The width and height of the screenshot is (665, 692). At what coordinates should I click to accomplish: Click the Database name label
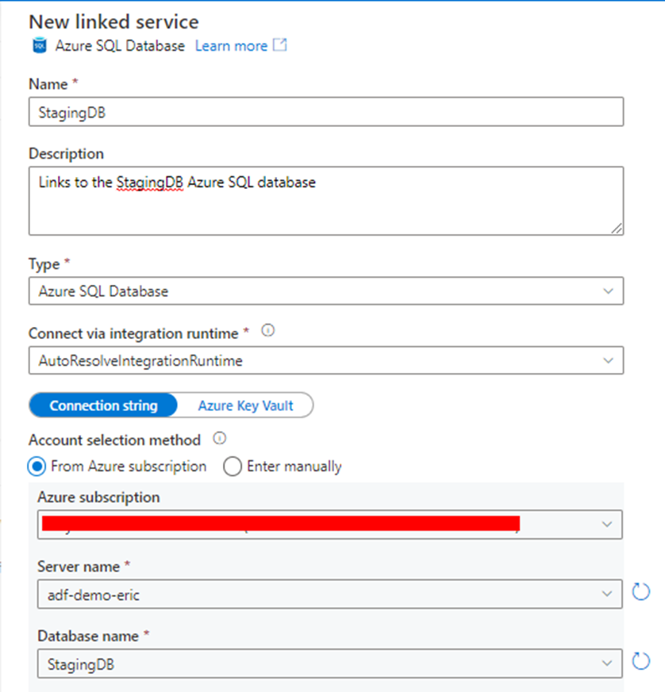[x=88, y=636]
